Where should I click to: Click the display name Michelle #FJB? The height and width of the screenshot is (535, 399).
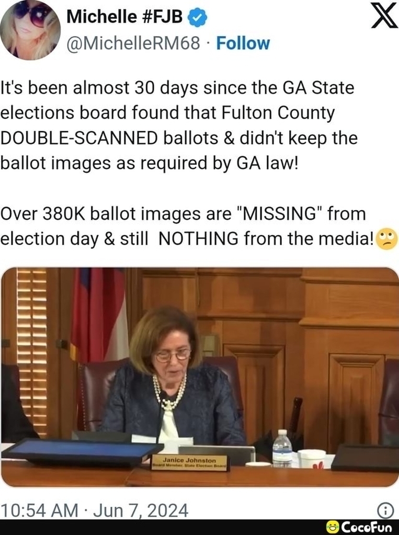coord(124,16)
